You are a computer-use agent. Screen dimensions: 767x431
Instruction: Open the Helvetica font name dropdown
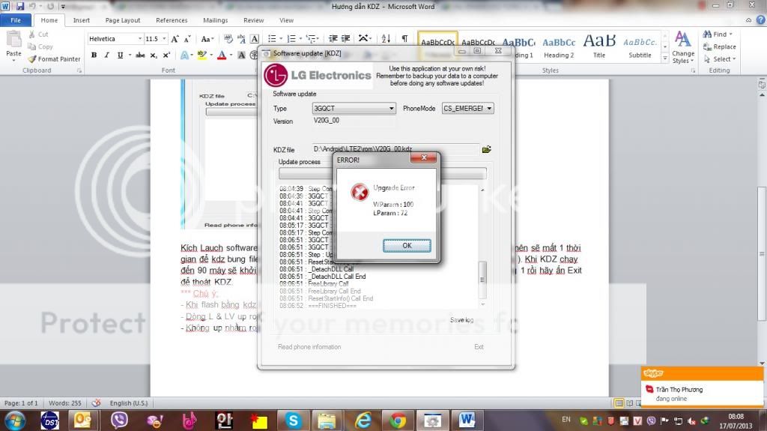[x=115, y=38]
